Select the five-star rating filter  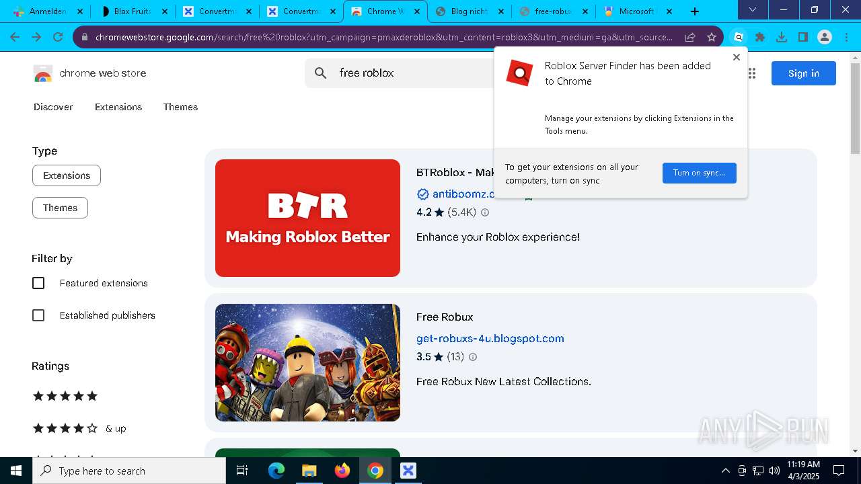tap(65, 396)
